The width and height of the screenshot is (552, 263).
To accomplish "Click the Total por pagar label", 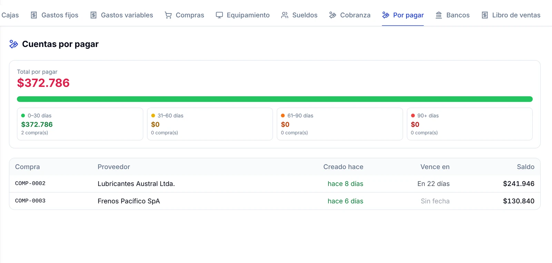I will click(37, 72).
